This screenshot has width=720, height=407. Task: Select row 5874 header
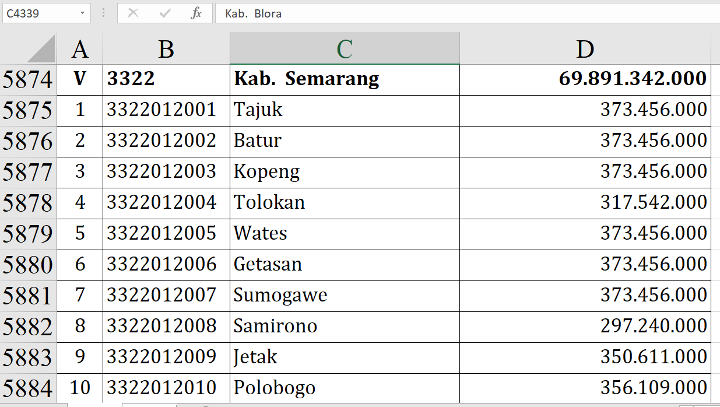point(28,79)
